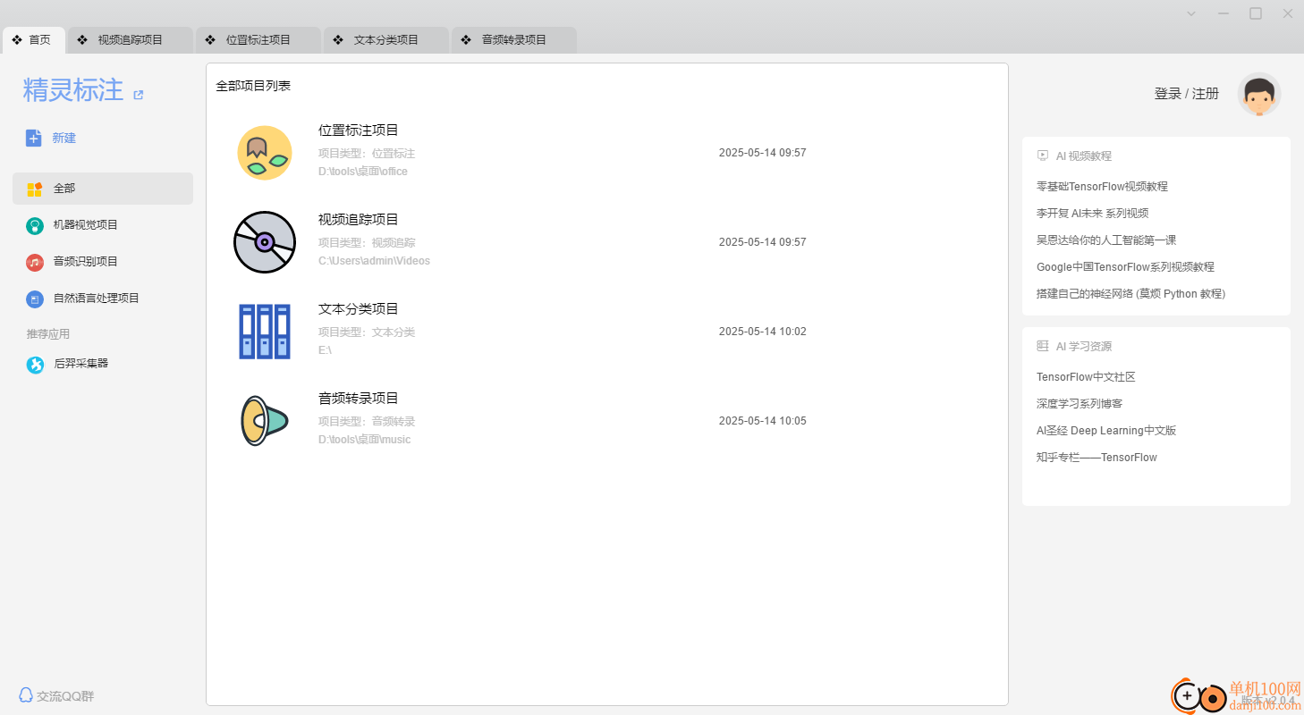This screenshot has width=1304, height=715.
Task: Click the blue 自然语言处理项目 icon
Action: click(35, 299)
